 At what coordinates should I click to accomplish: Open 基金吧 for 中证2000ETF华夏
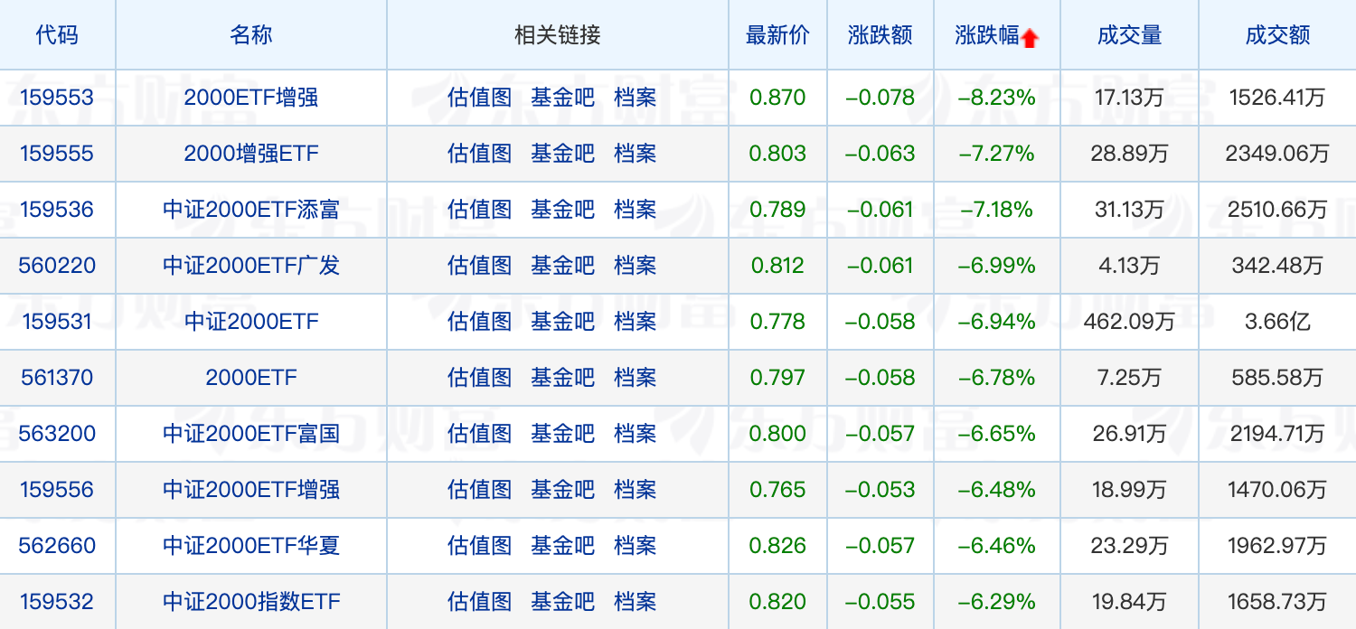point(563,546)
